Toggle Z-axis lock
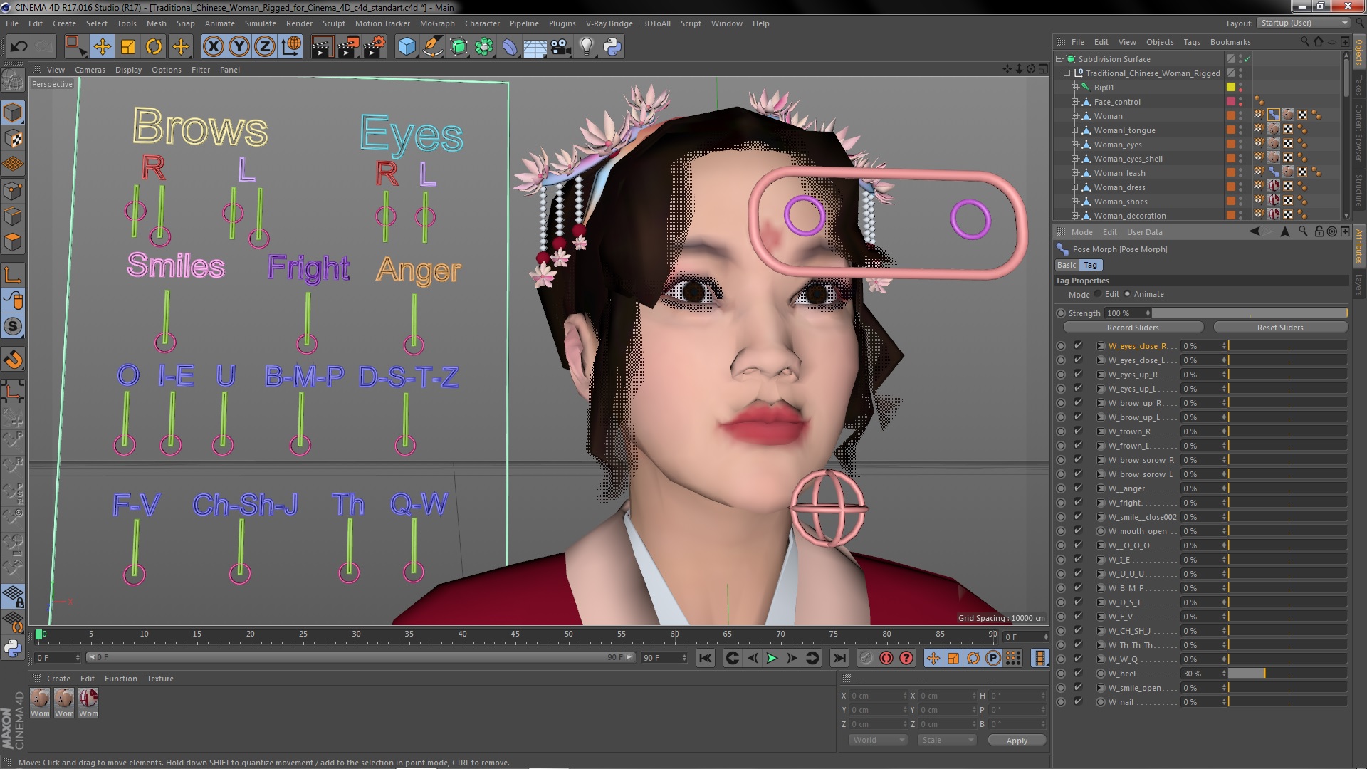 click(x=265, y=47)
